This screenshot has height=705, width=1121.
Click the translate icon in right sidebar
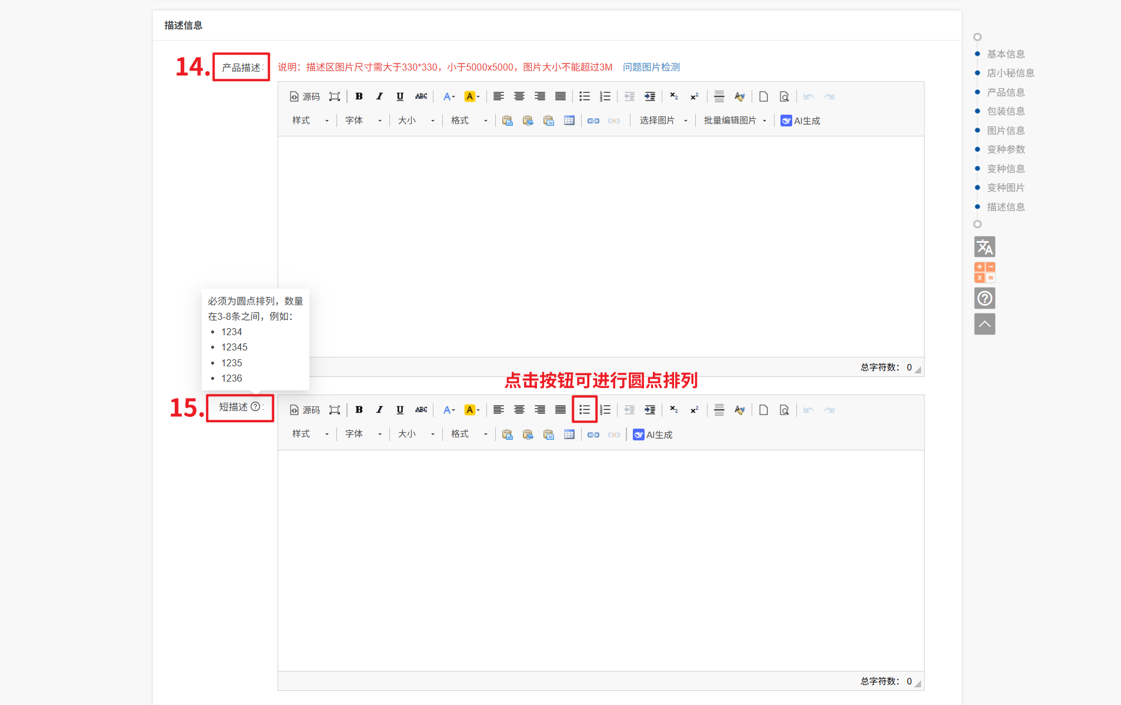click(985, 247)
